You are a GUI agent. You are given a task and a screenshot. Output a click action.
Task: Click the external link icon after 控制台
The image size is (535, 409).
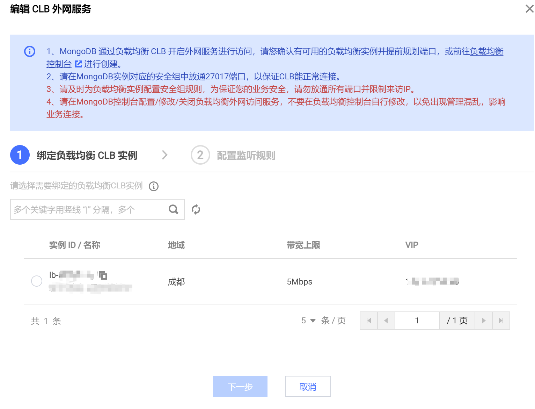click(79, 64)
